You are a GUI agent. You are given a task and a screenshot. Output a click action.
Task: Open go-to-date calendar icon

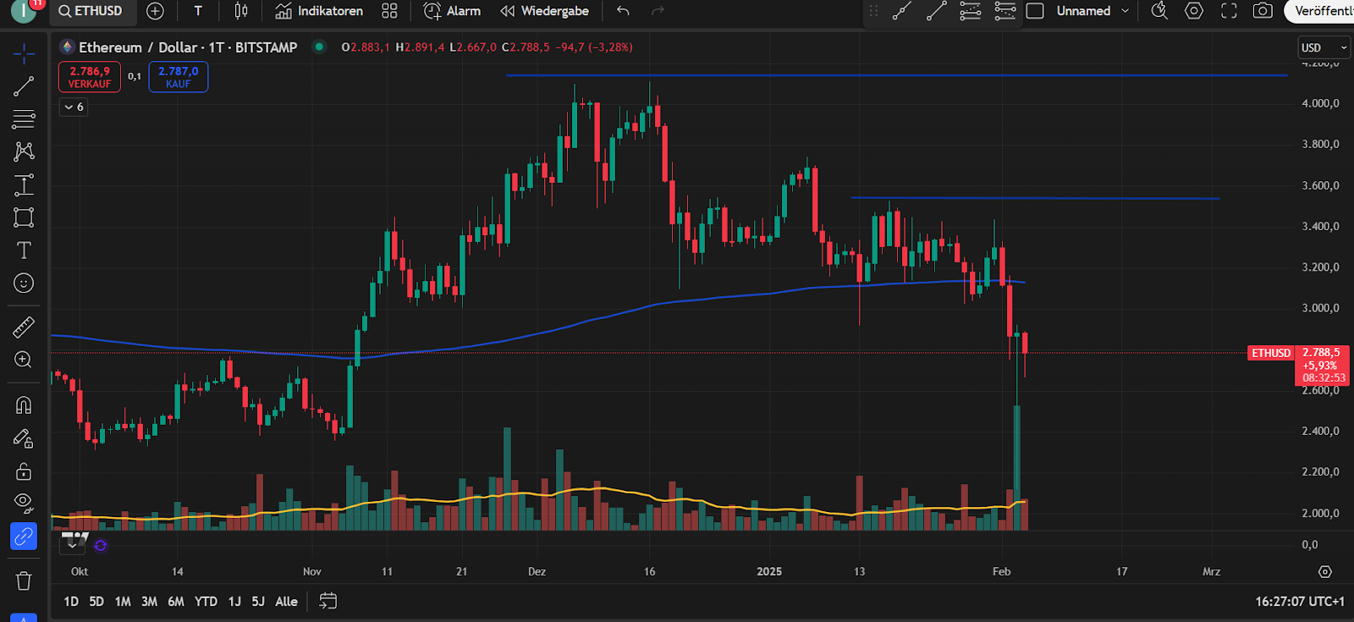click(327, 601)
